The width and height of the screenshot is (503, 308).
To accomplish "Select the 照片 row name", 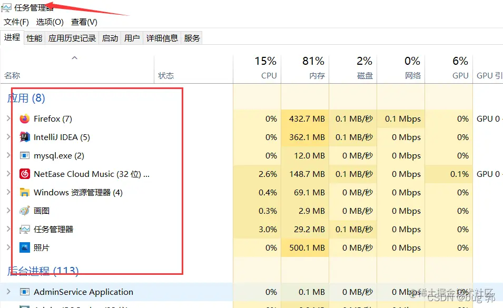I will [42, 248].
